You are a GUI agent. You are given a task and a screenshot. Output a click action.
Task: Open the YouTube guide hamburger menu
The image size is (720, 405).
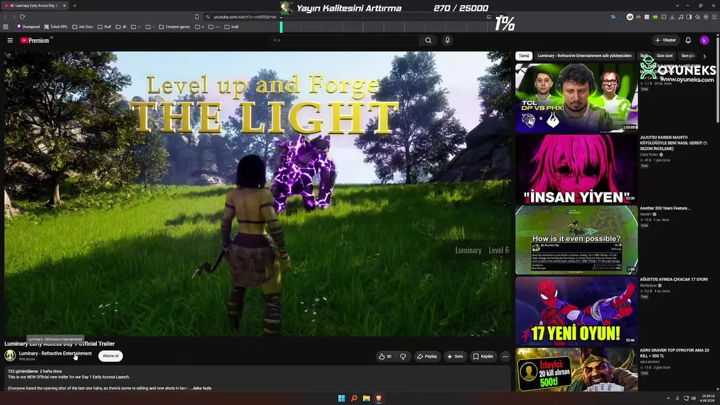click(10, 40)
